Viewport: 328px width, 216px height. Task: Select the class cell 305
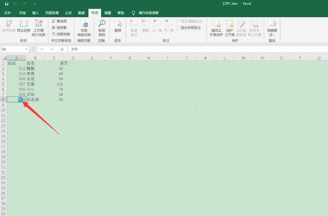[x=16, y=89]
